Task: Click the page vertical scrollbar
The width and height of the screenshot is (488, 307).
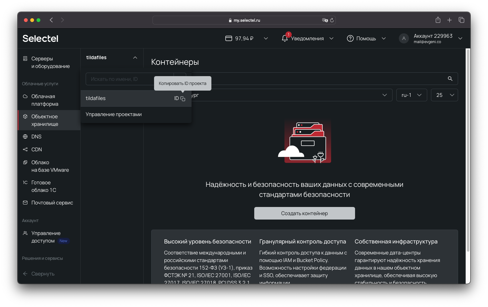Action: coord(468,150)
